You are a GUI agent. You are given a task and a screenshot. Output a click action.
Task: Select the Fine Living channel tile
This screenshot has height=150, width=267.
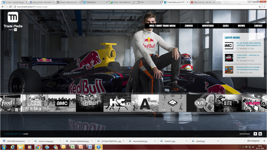click(34, 103)
